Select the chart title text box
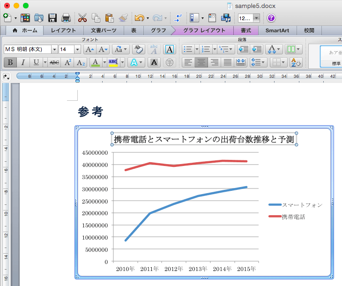 point(204,139)
